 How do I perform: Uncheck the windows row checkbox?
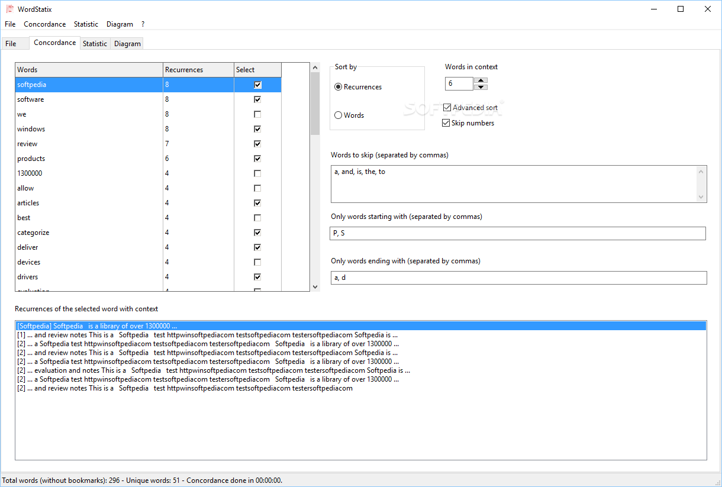click(x=257, y=129)
